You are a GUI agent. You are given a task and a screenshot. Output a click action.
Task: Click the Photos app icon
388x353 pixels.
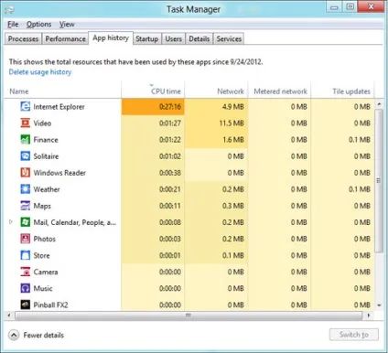[26, 239]
